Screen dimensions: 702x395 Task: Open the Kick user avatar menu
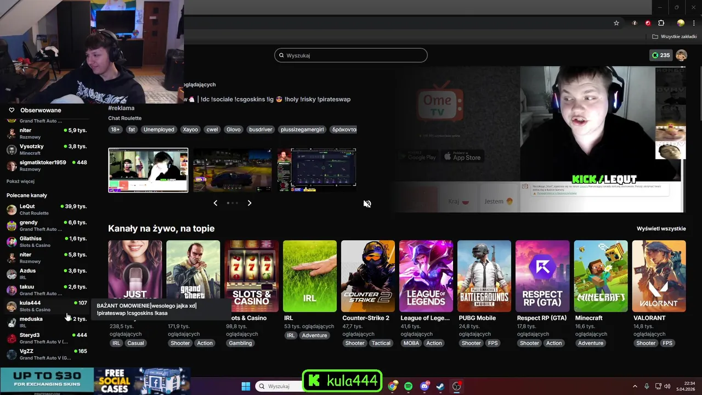pyautogui.click(x=681, y=55)
